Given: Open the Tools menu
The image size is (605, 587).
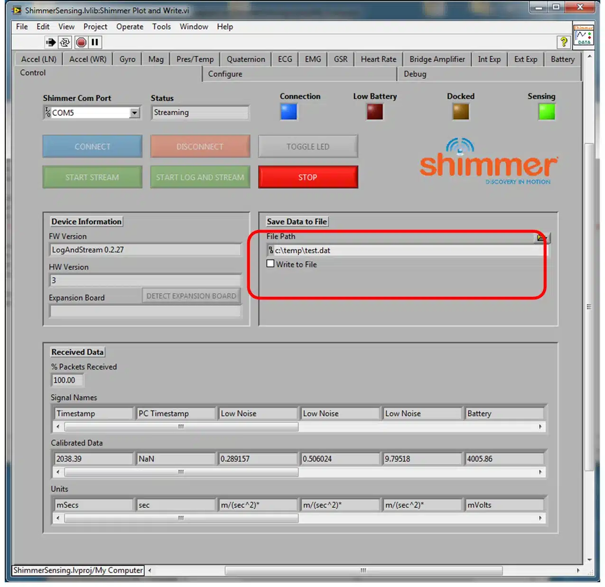Looking at the screenshot, I should pos(161,27).
